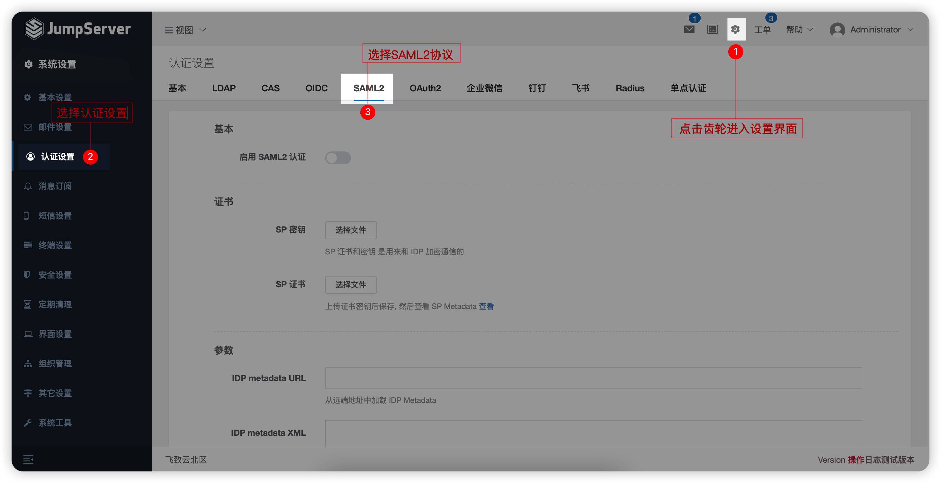Open the mail notification icon

click(x=690, y=30)
